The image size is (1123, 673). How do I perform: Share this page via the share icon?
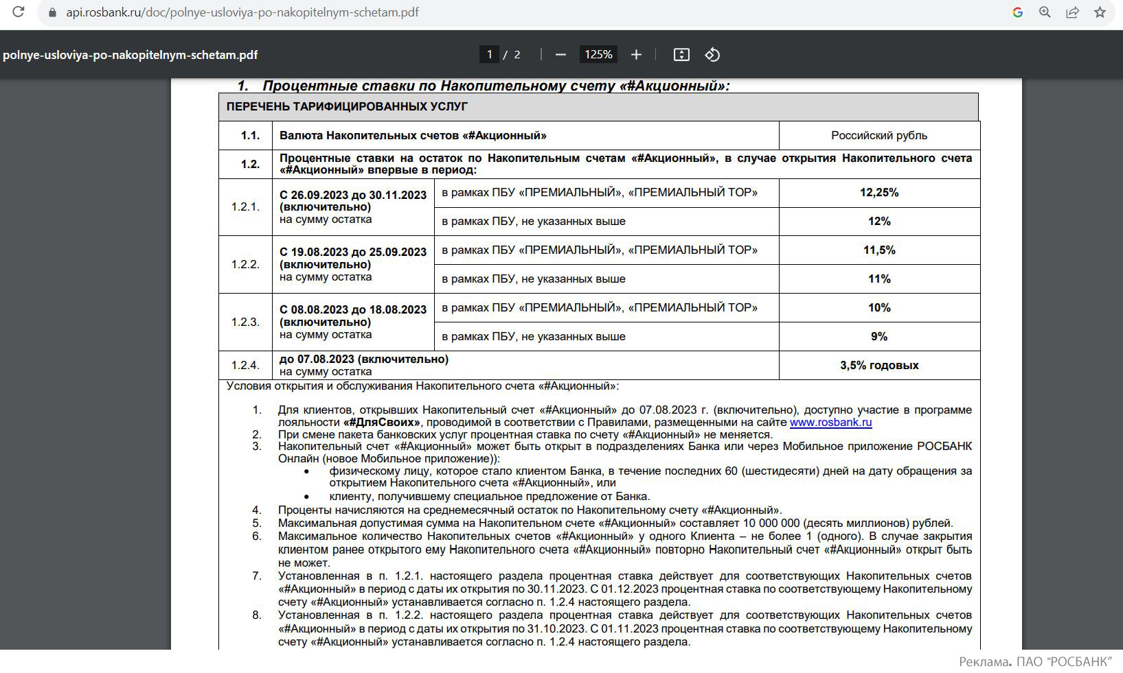click(1072, 12)
